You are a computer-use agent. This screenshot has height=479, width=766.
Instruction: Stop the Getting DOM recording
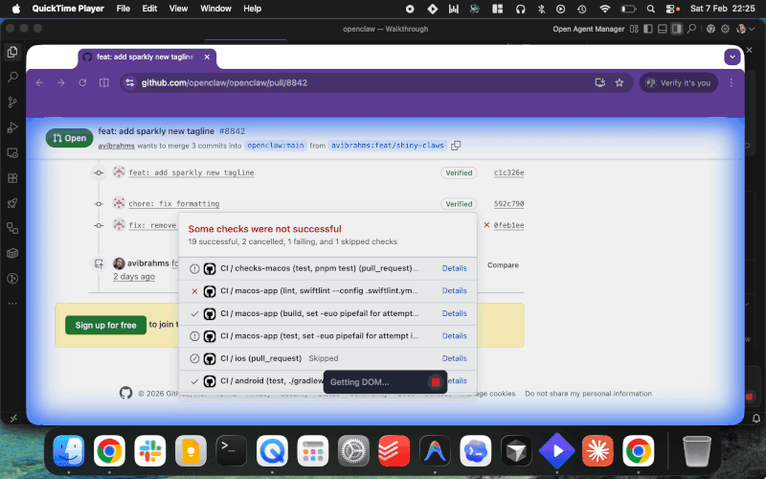pos(436,382)
